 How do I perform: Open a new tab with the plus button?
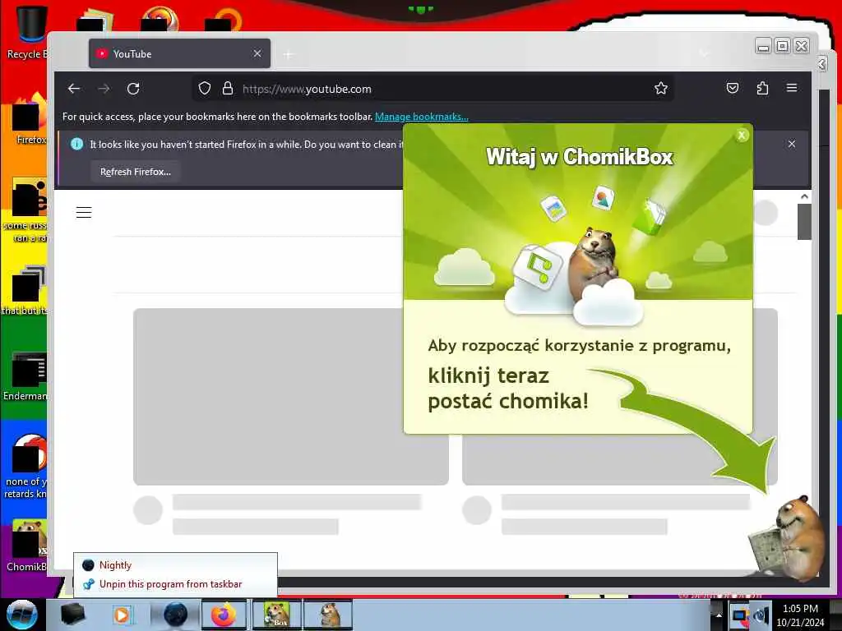coord(289,54)
